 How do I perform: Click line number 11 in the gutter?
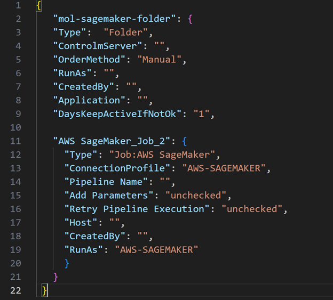pos(15,141)
